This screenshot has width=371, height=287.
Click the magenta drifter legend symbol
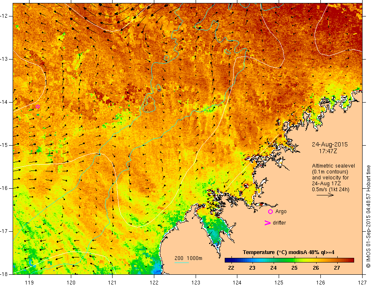[267, 223]
